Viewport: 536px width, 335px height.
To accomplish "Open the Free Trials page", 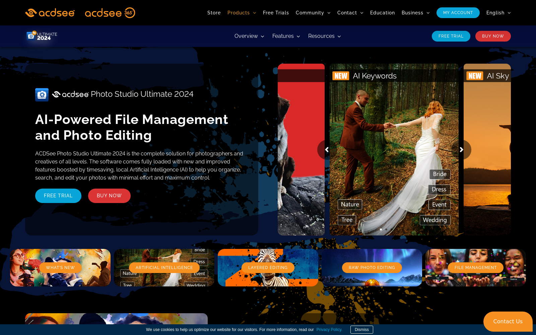I will pos(276,13).
